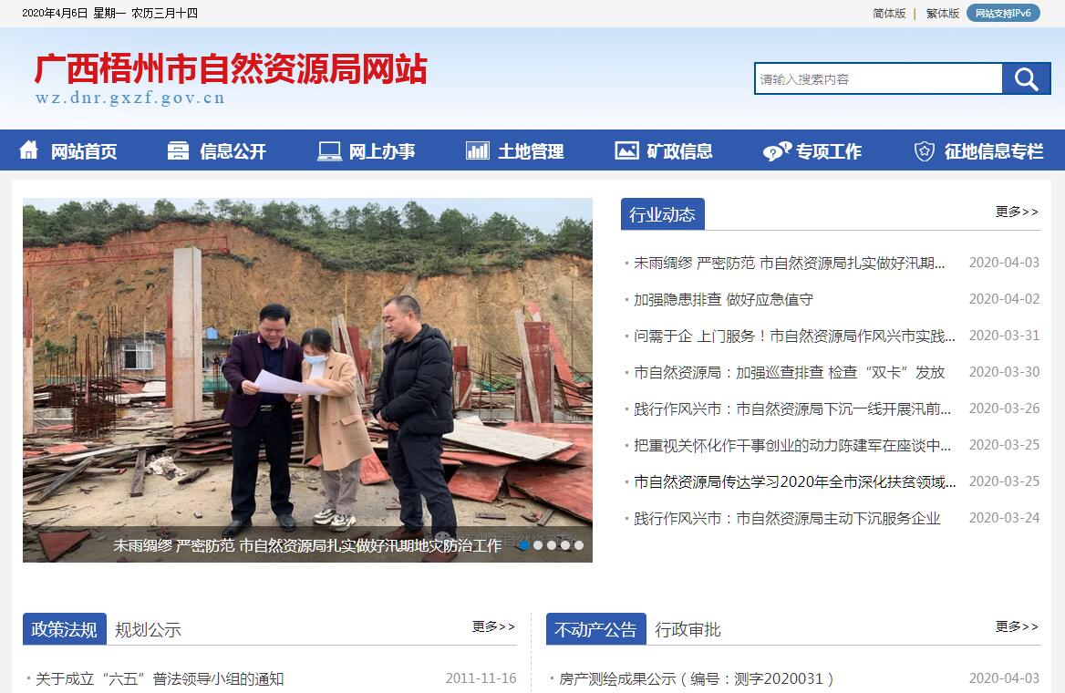The image size is (1065, 693).
Task: Click the 网站支持IPv6 badge
Action: 1003,13
